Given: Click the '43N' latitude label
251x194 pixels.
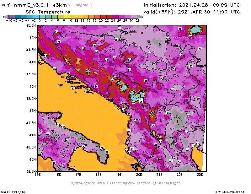Looking at the screenshot, I should tap(32, 86).
